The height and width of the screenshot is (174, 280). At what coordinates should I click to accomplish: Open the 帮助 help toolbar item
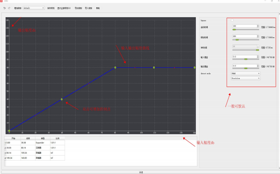[98, 8]
